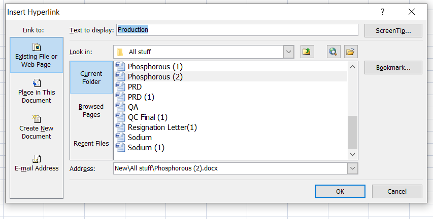Image resolution: width=433 pixels, height=219 pixels.
Task: Select the Resignation Letter(1) file
Action: 162,127
